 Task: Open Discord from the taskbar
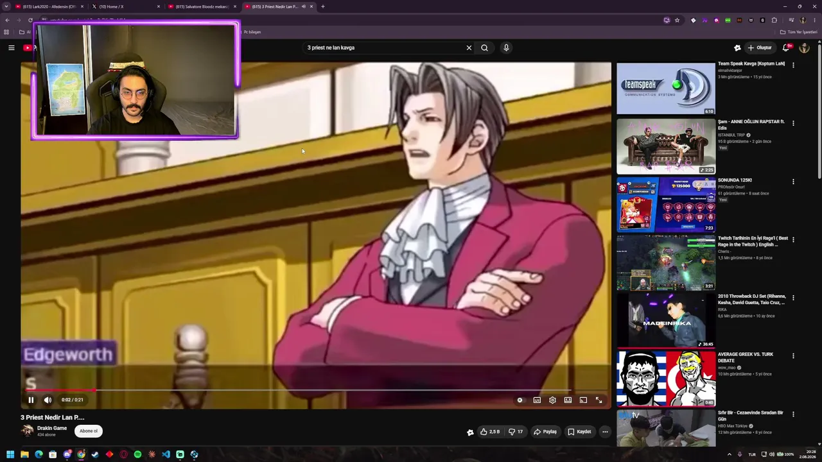click(x=67, y=454)
